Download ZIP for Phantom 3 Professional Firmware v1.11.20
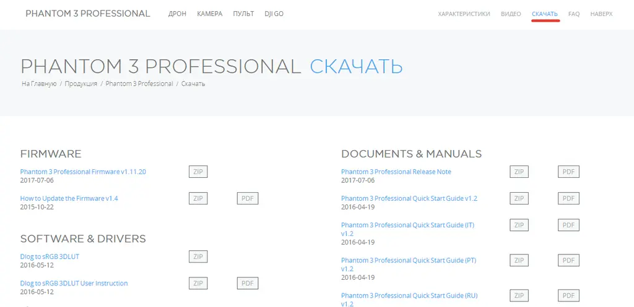The height and width of the screenshot is (307, 634). pos(198,172)
